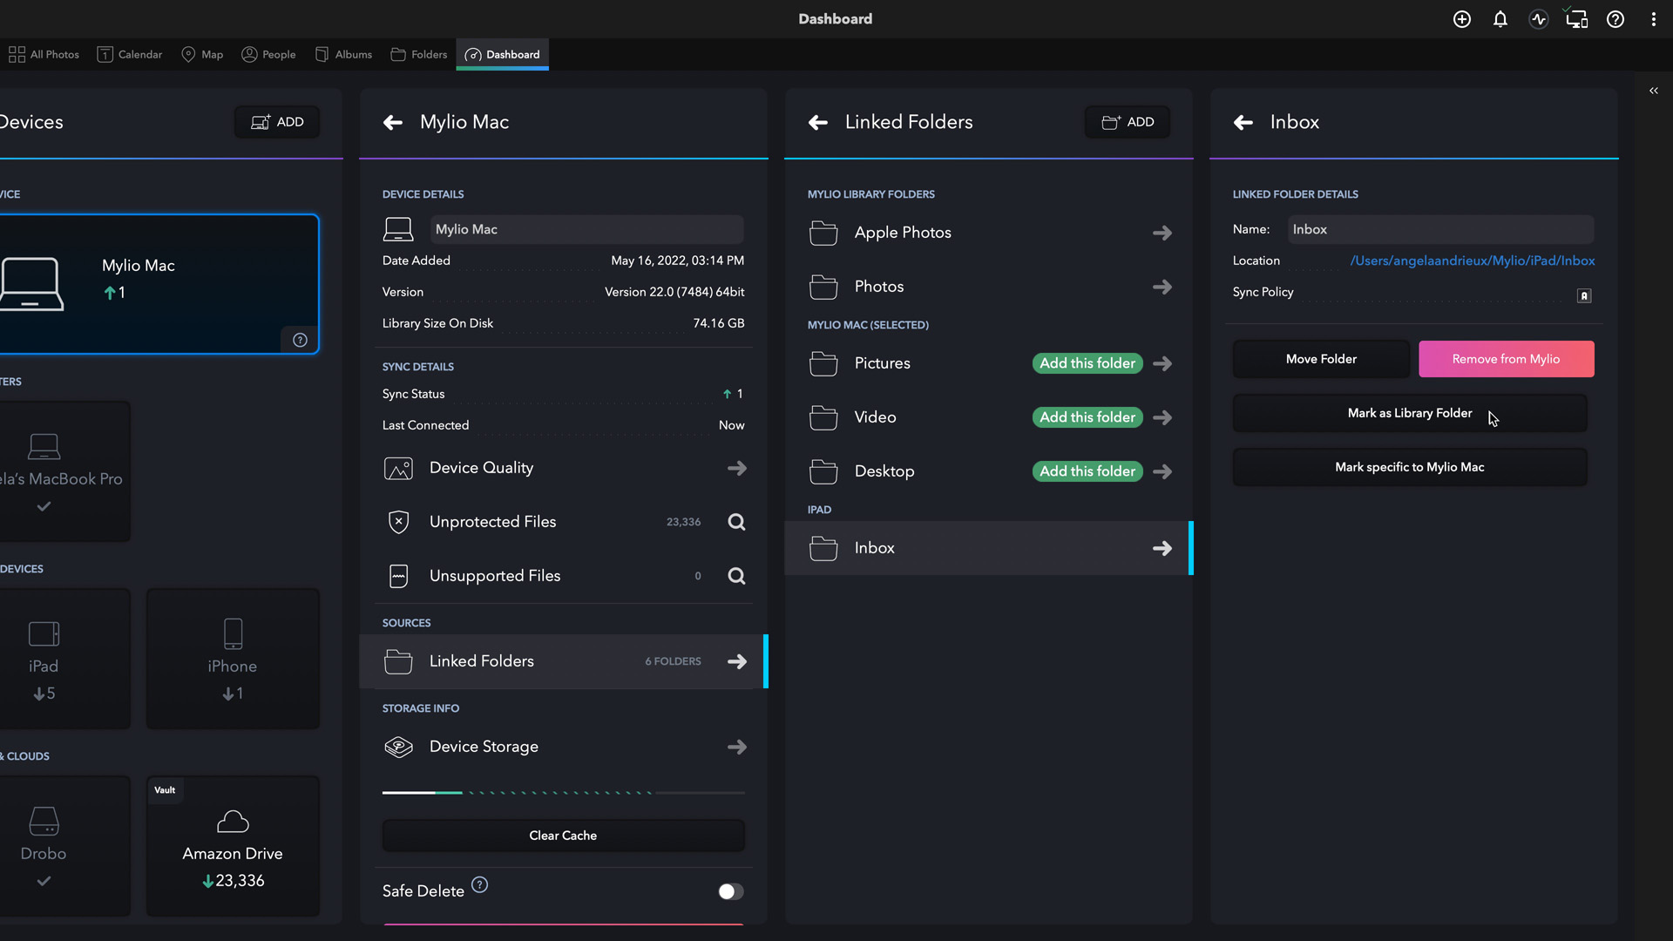Click Mark as Library Folder

coord(1410,413)
